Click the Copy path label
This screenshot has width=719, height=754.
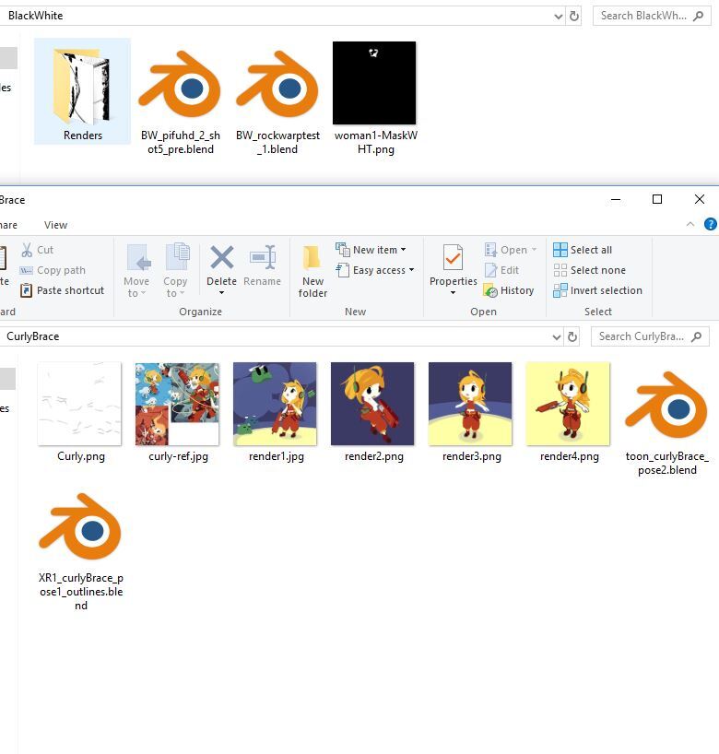click(x=61, y=270)
